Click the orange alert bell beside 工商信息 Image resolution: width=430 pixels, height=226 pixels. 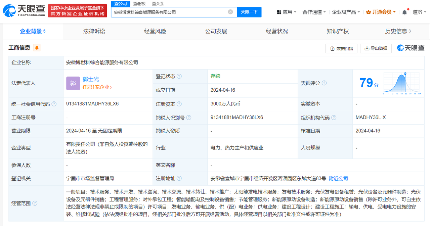37,48
